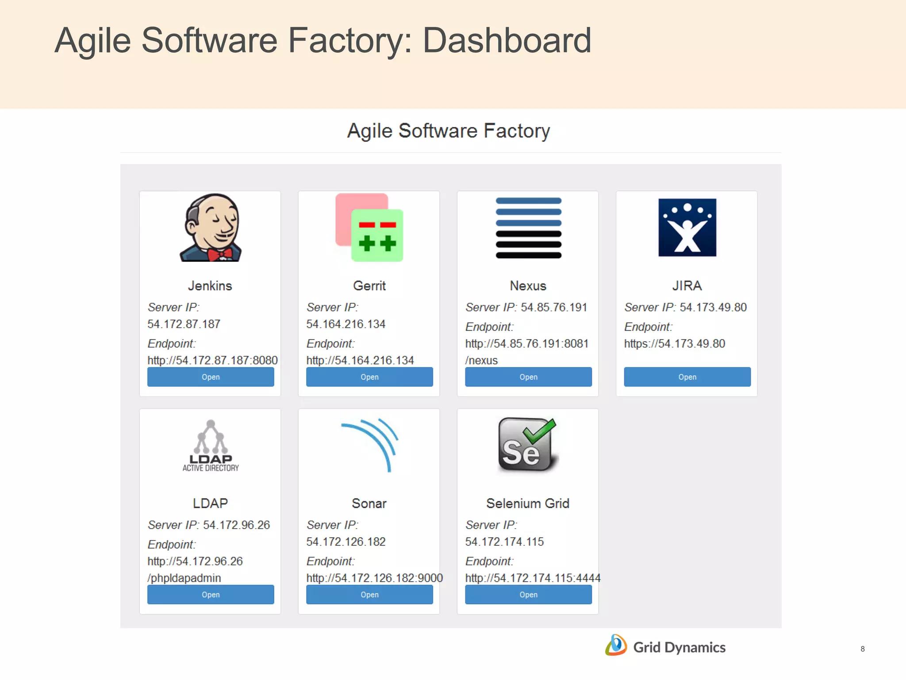906x680 pixels.
Task: Click the Grid Dynamics logo
Action: [x=665, y=646]
